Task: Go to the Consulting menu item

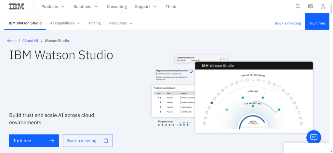Action: click(x=117, y=7)
